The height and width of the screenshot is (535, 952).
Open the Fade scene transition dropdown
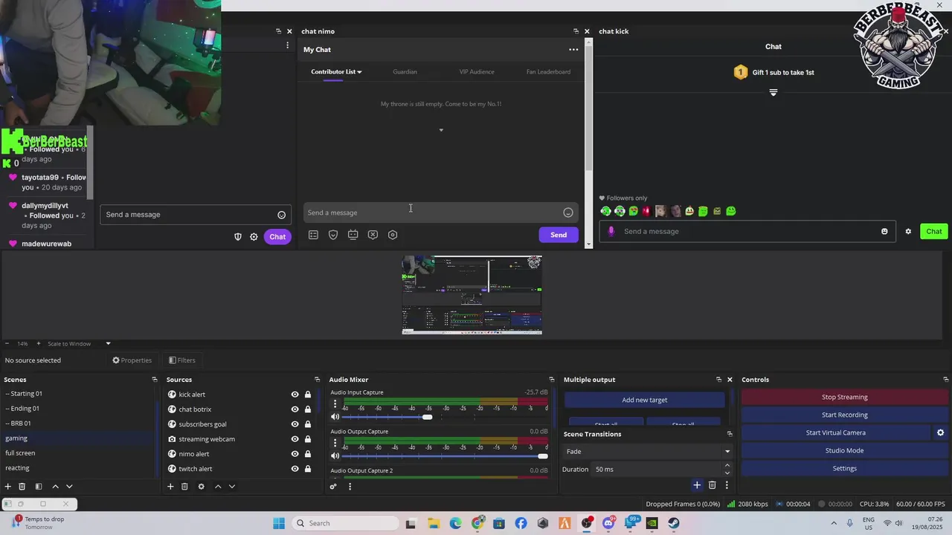pyautogui.click(x=648, y=451)
